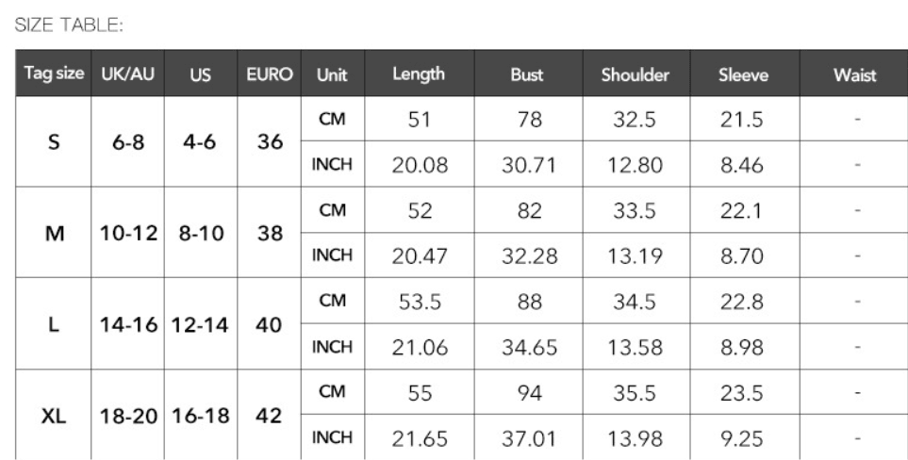Click the 10-12 UK/AU size cell
The width and height of the screenshot is (908, 460).
128,233
